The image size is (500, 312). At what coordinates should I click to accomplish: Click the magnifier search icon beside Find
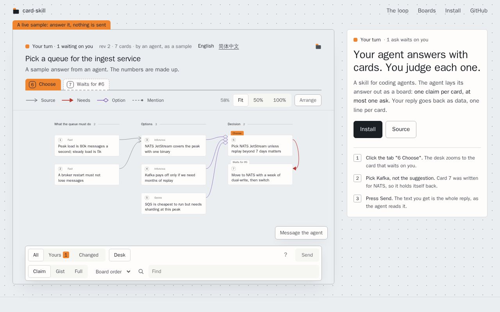[x=141, y=271]
